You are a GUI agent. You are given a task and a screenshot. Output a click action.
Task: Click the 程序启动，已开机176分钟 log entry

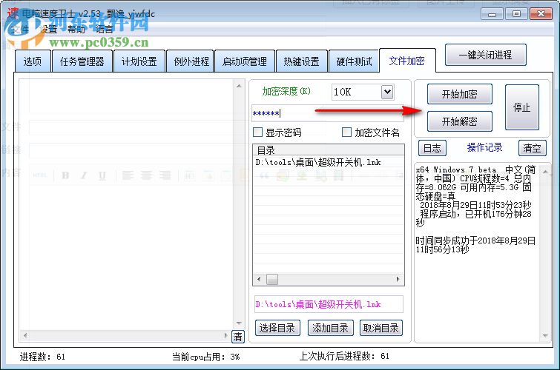coord(473,218)
